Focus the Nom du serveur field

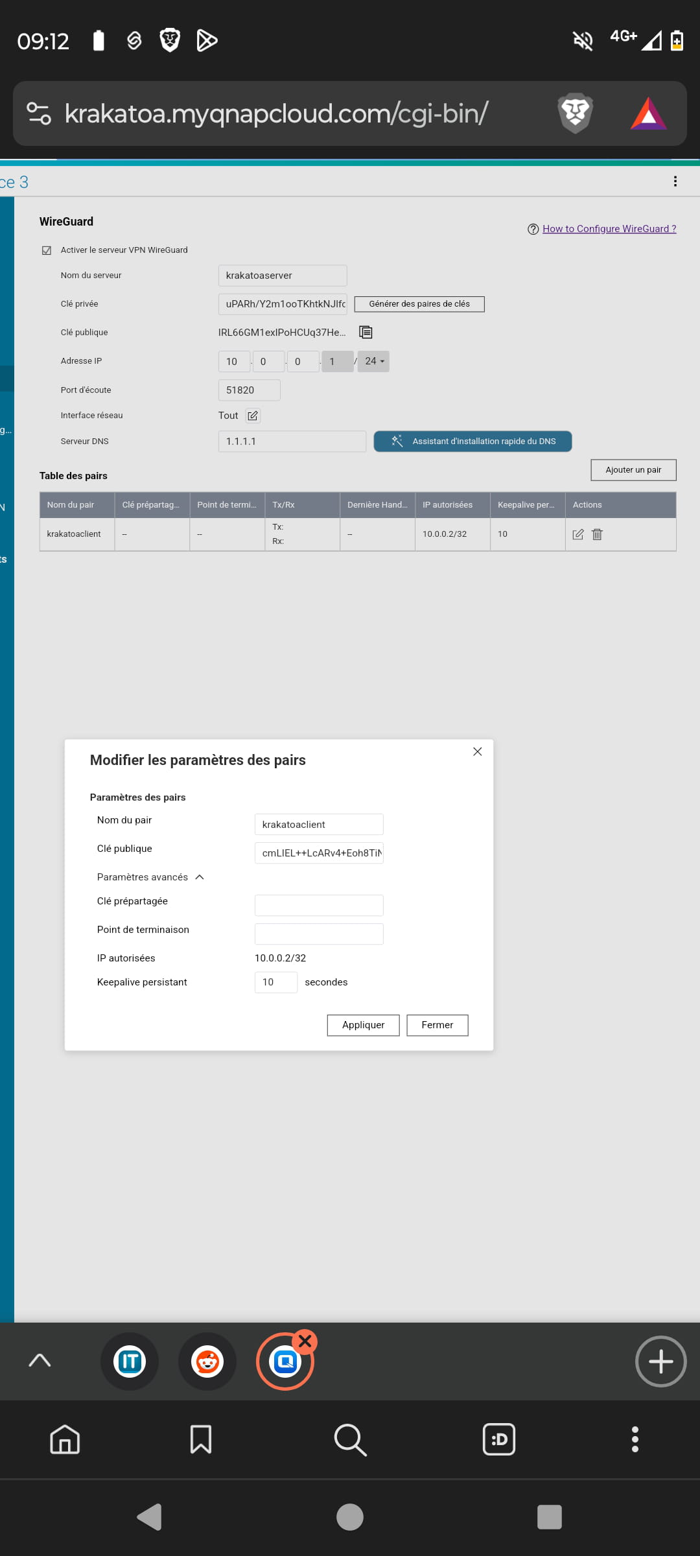point(283,276)
